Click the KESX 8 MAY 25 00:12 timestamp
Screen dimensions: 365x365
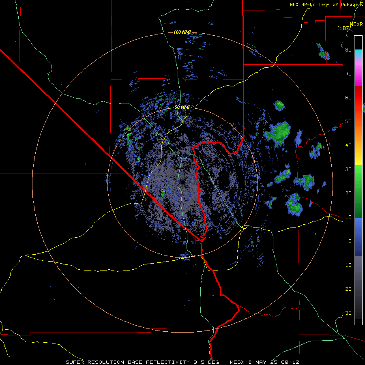tap(264, 362)
